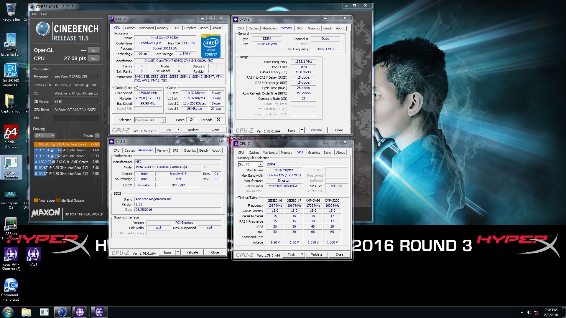Click Validate in top-left CPU-Z window
566x318 pixels.
[x=193, y=130]
